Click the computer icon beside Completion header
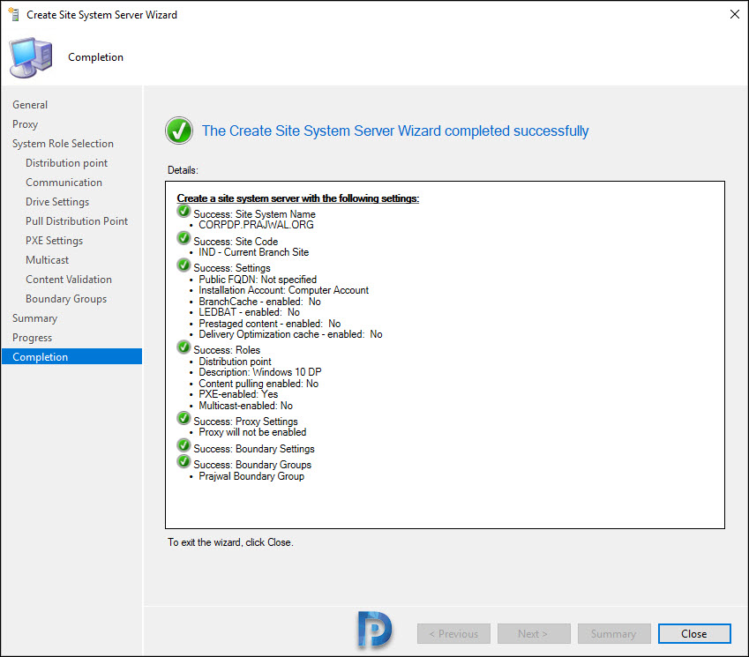 pyautogui.click(x=31, y=57)
